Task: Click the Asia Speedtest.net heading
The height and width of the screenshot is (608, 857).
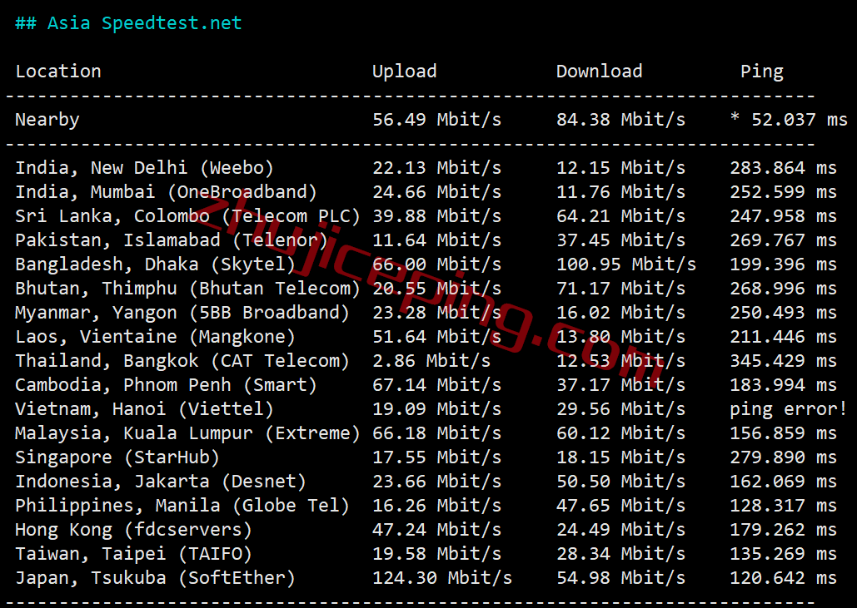Action: pos(128,23)
